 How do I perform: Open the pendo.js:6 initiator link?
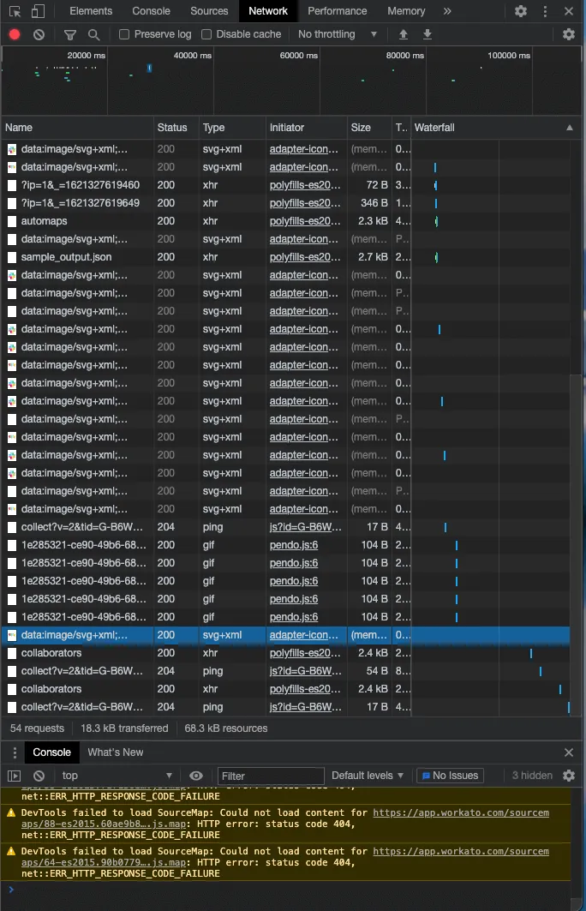294,545
